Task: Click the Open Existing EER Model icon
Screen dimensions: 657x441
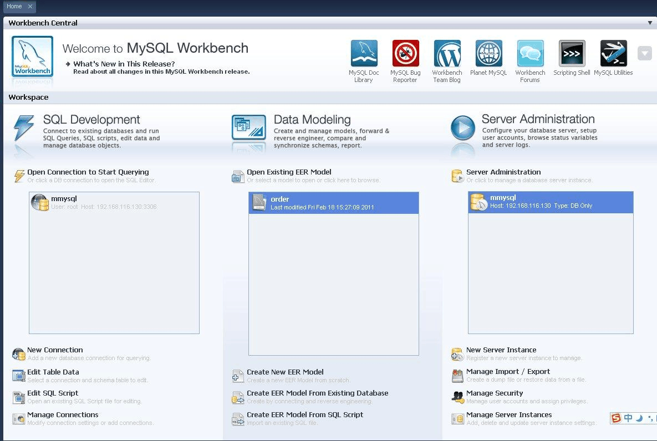Action: coord(238,176)
